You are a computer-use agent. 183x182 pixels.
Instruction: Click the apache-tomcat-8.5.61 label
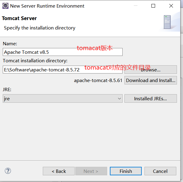coord(98,81)
